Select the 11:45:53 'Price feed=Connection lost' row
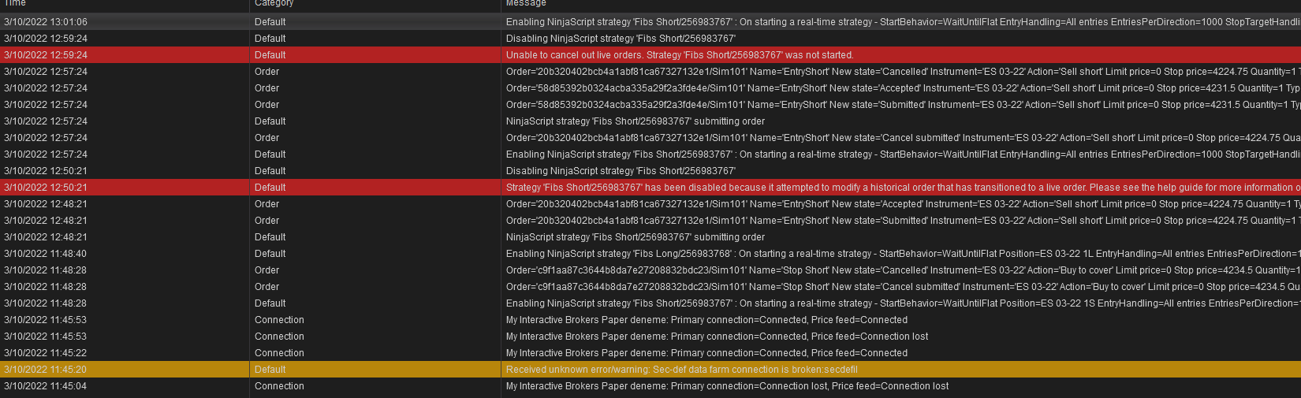Image resolution: width=1301 pixels, height=398 pixels. 717,337
